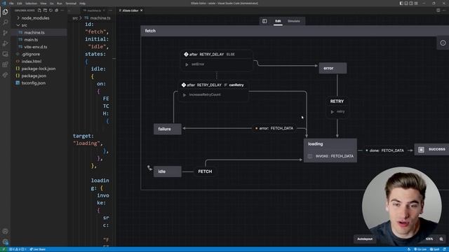Image resolution: width=449 pixels, height=252 pixels.
Task: Click the New File icon in Explorer header
Action: (x=39, y=10)
